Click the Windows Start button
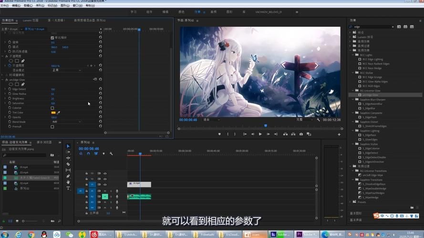This screenshot has width=424, height=238. (x=5, y=235)
